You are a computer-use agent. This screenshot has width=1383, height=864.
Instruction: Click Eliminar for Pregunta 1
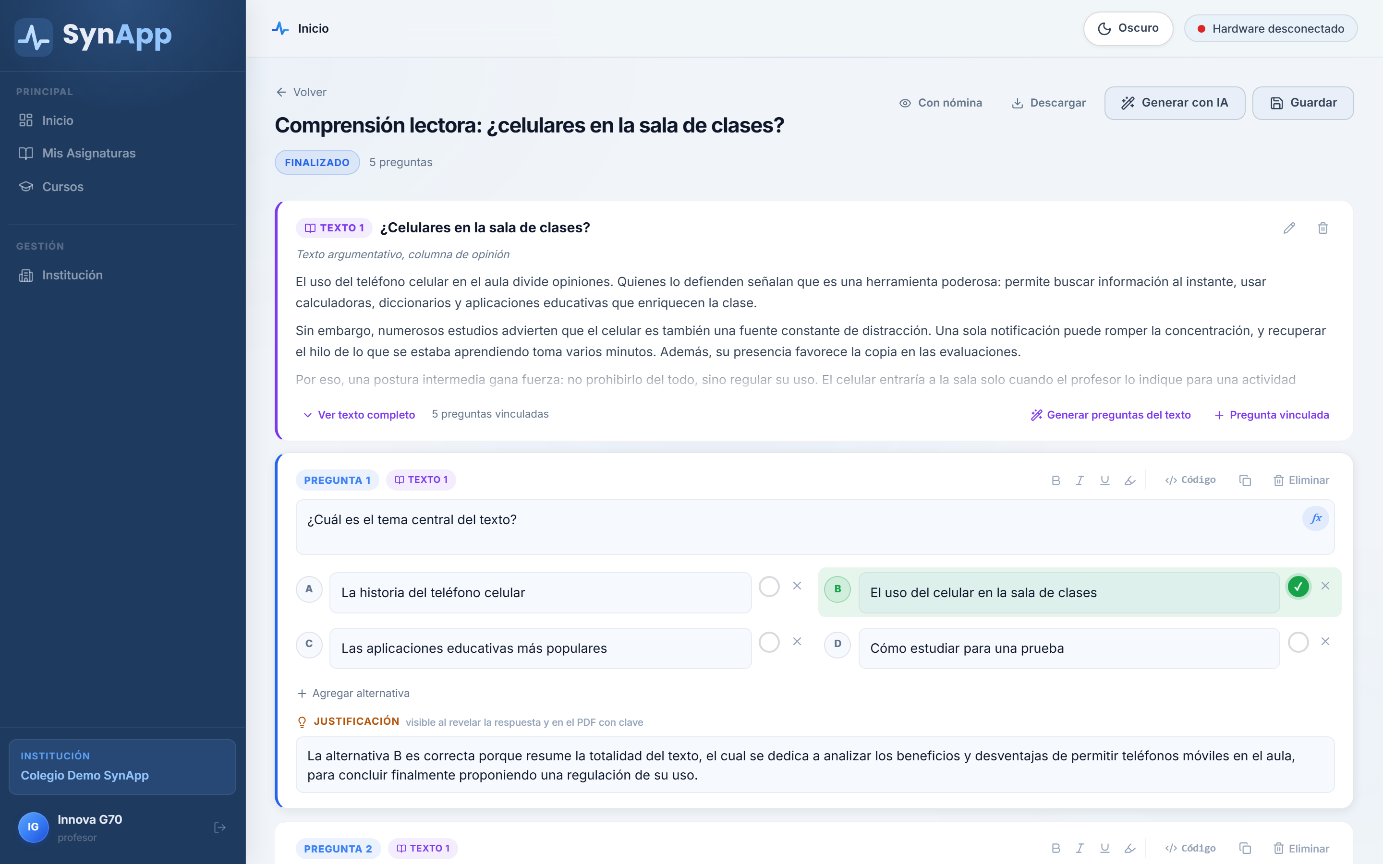[1301, 480]
